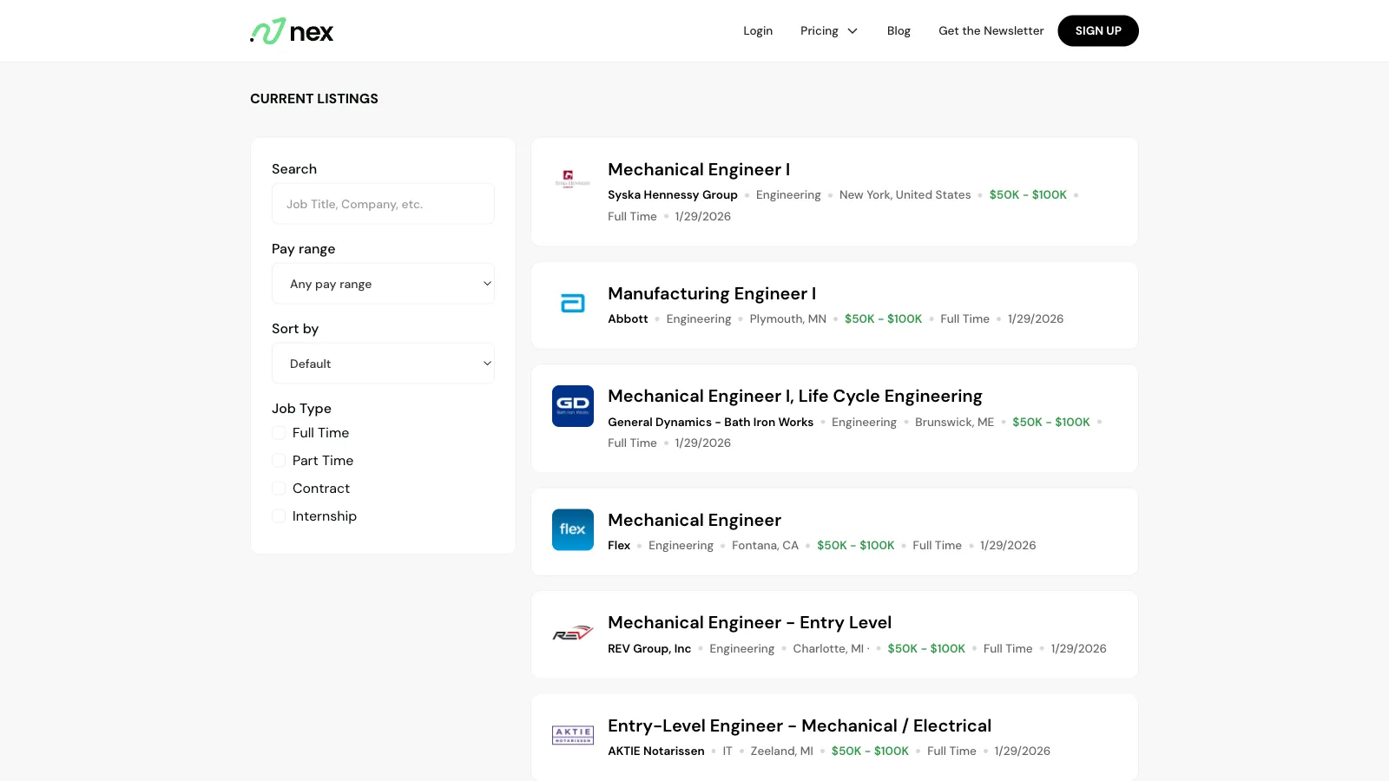Viewport: 1389px width, 781px height.
Task: Click the New York, United States location
Action: pyautogui.click(x=905, y=195)
